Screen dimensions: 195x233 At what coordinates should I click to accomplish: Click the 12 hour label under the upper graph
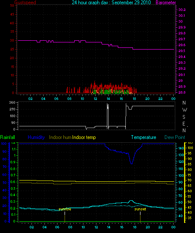coord(95,99)
